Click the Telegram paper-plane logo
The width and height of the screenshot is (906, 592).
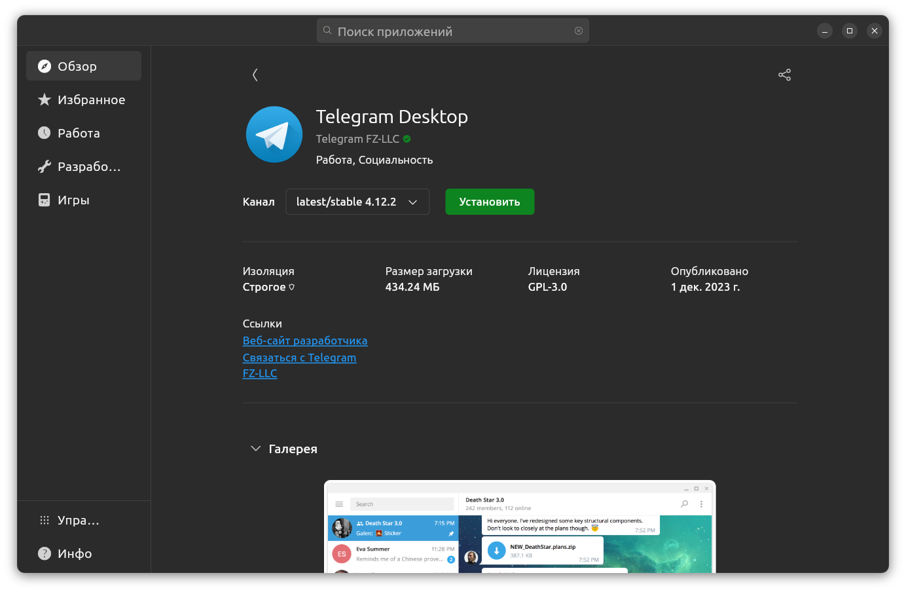pyautogui.click(x=274, y=134)
